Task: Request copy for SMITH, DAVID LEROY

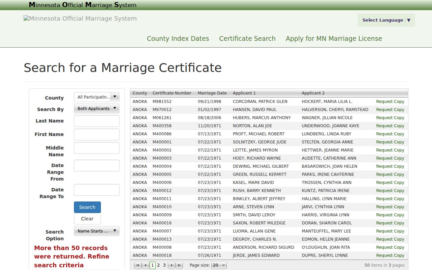Action: 390,215
